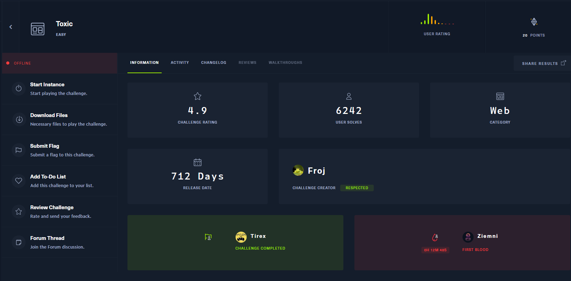Click the Start Instance power icon
The width and height of the screenshot is (571, 281).
click(x=19, y=88)
